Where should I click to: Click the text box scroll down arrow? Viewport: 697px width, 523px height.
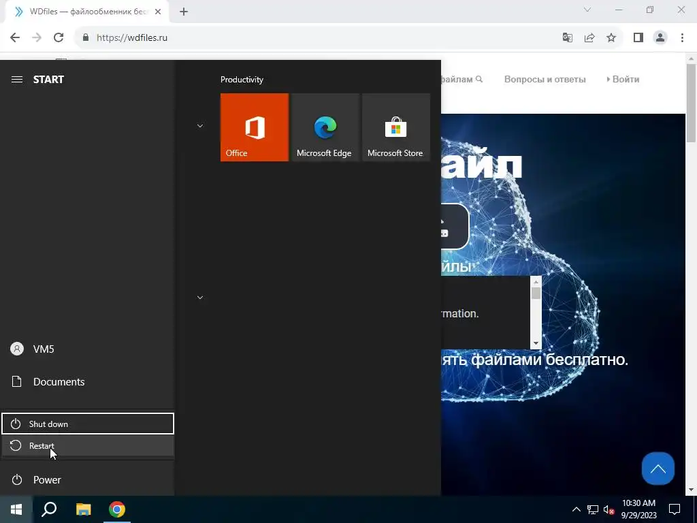click(x=536, y=343)
